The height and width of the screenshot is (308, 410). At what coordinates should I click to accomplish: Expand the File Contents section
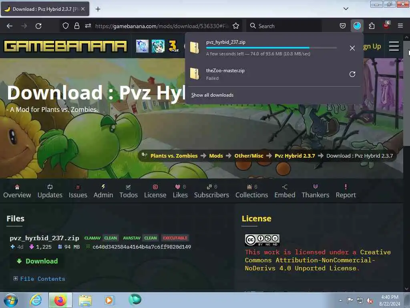click(x=39, y=279)
